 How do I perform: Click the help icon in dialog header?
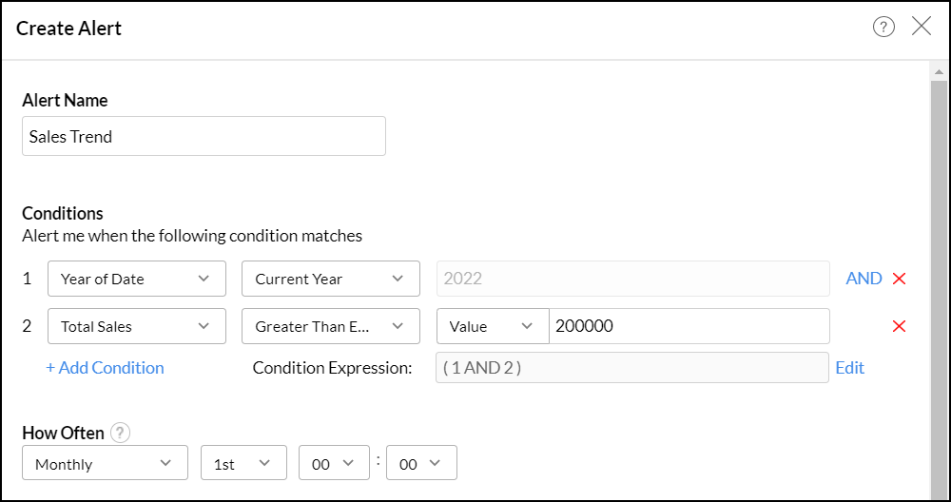[x=883, y=28]
